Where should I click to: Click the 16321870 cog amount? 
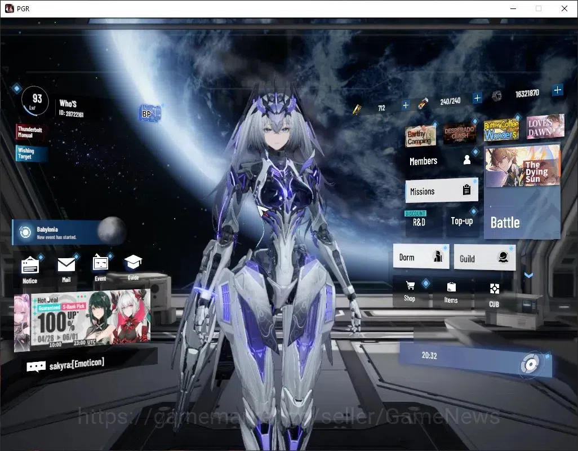click(527, 93)
